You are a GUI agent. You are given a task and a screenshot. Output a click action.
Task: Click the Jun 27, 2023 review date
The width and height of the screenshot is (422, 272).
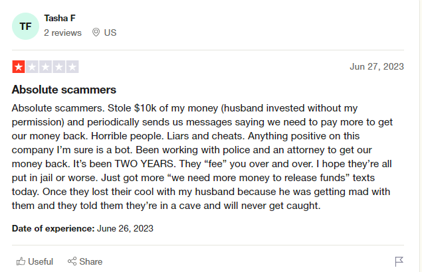[x=377, y=66]
